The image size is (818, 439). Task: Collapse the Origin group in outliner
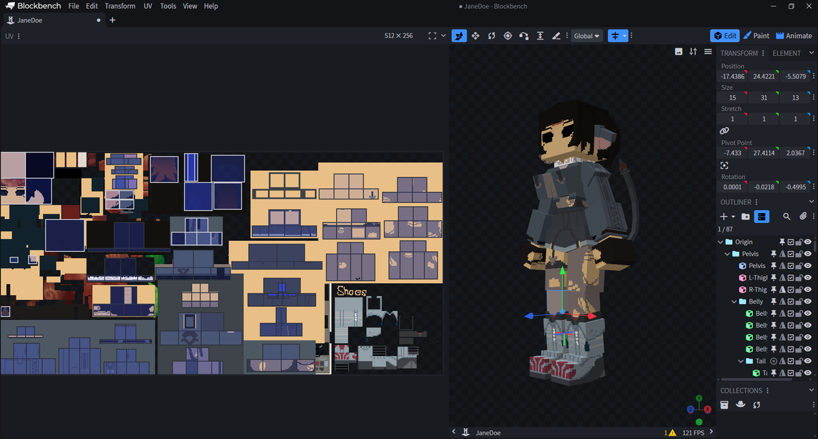tap(721, 242)
